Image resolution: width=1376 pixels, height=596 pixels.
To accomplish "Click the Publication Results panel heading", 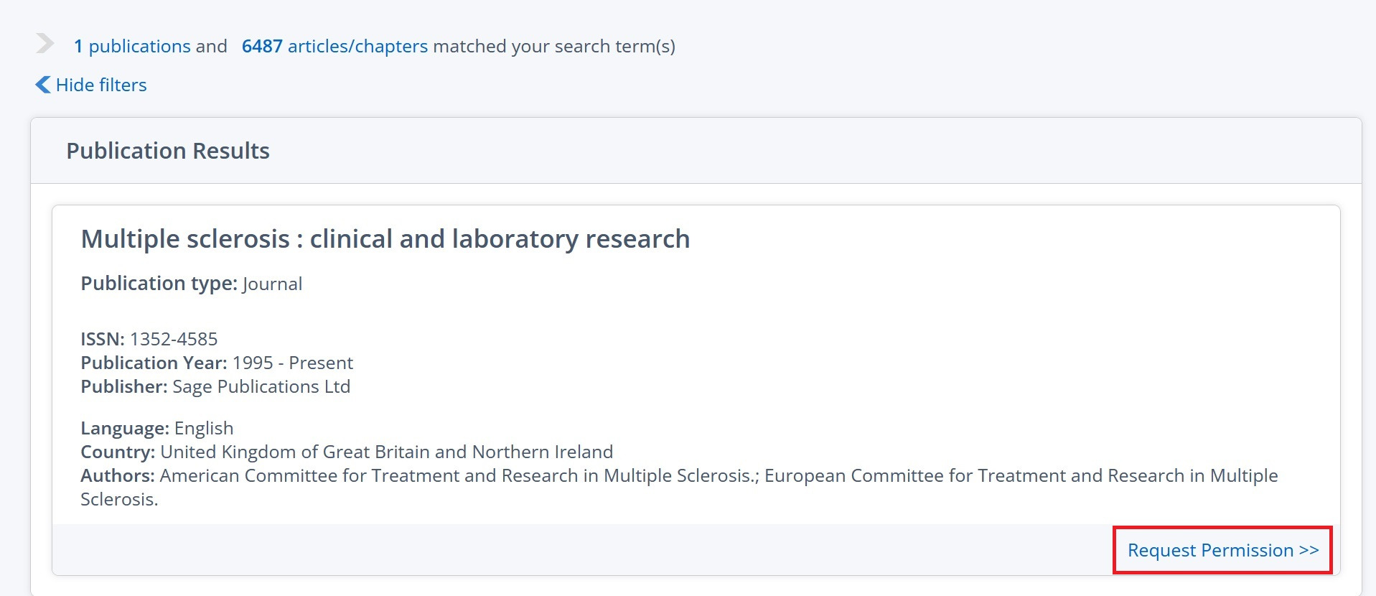I will [x=168, y=151].
